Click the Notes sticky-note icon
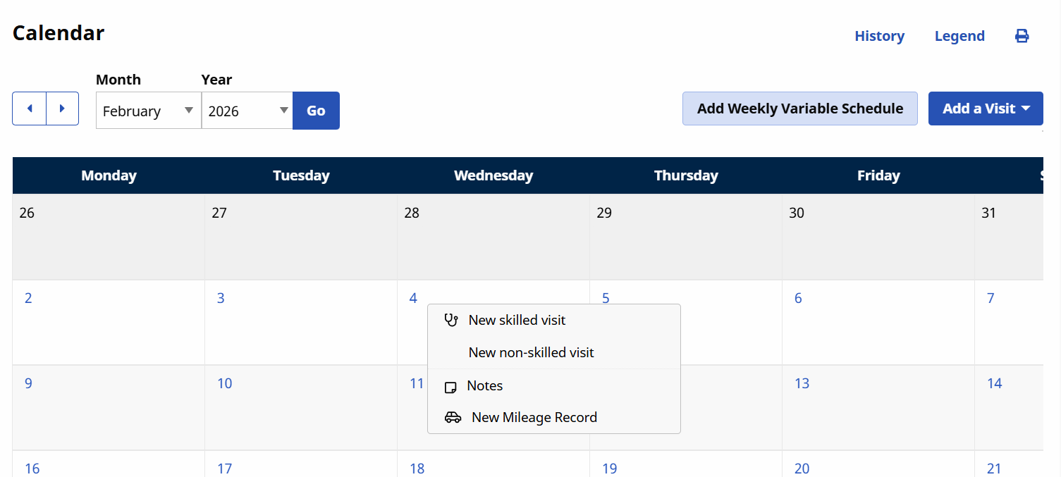Image resolution: width=1061 pixels, height=477 pixels. pos(450,387)
